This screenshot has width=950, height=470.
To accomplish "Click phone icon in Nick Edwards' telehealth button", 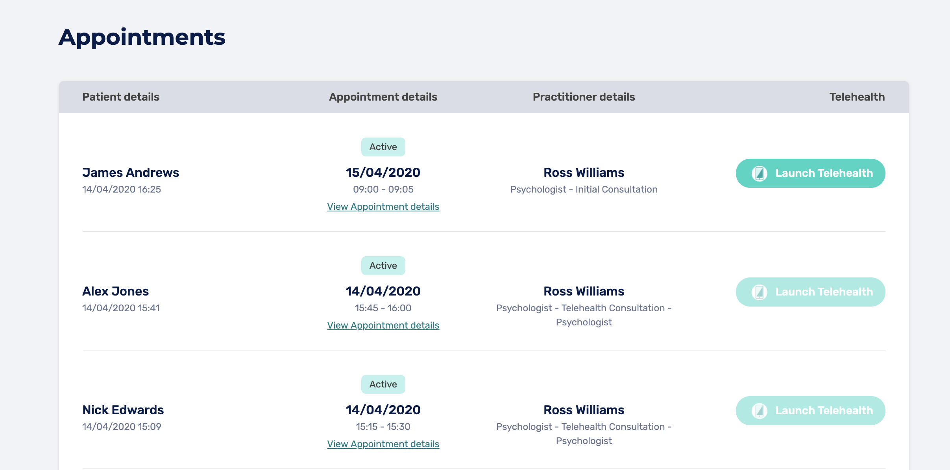I will pyautogui.click(x=759, y=411).
